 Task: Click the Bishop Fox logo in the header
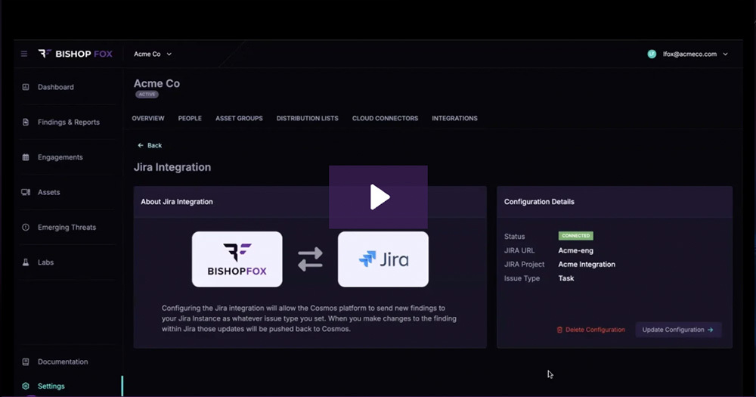click(x=75, y=54)
